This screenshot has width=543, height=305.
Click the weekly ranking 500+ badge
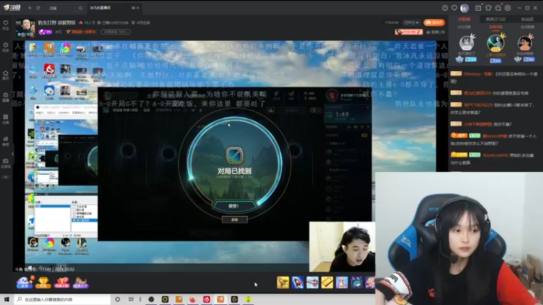[115, 32]
